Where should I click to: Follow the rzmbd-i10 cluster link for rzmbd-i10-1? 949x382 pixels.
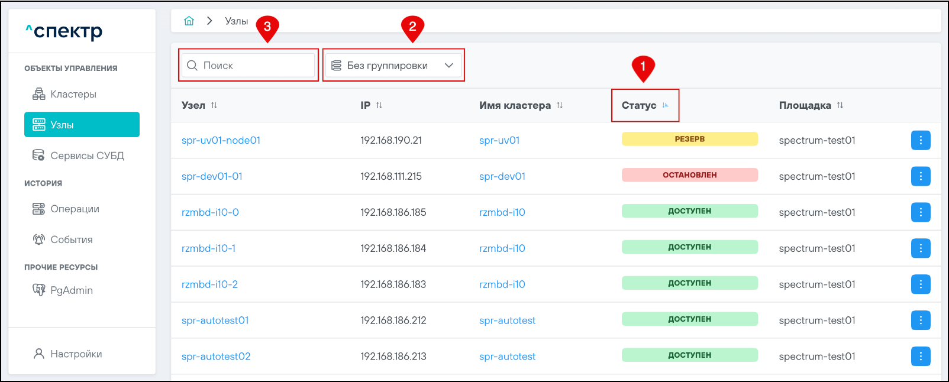[x=502, y=248]
